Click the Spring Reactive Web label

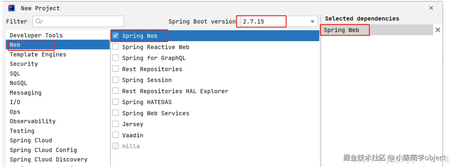pyautogui.click(x=156, y=47)
